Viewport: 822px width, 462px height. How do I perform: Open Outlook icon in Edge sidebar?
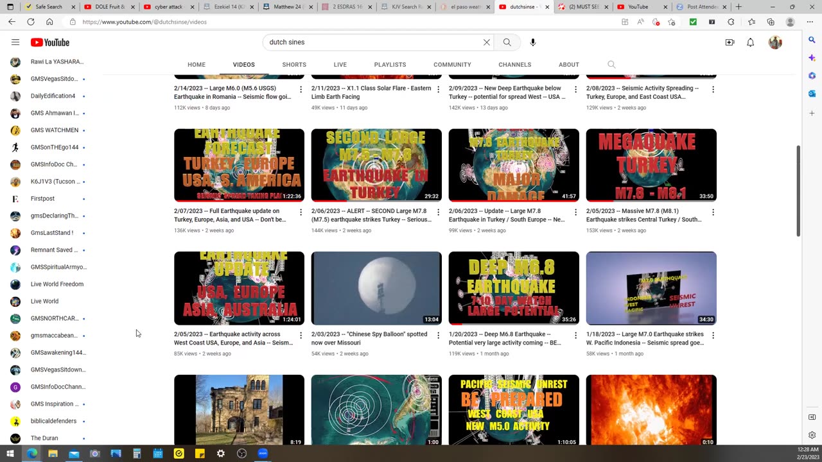pos(812,94)
